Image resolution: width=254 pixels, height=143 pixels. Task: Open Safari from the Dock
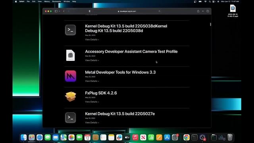click(40, 137)
